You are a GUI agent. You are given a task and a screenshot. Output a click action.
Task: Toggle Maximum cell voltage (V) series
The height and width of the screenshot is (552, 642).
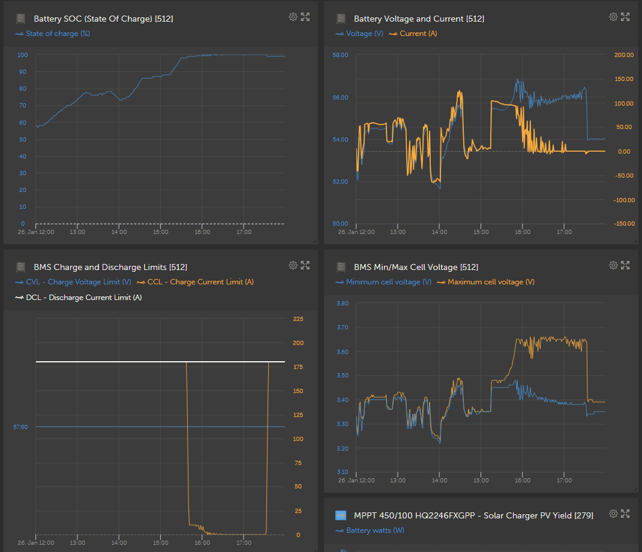tap(485, 282)
